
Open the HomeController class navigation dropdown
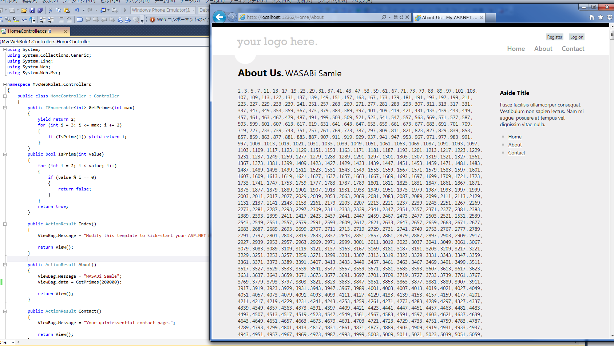pos(105,41)
